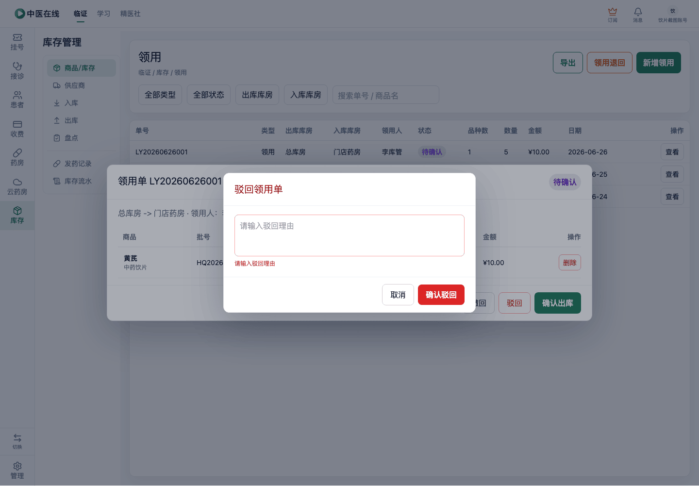The image size is (699, 486).
Task: Open 盘点 in inventory menu
Action: (x=82, y=138)
